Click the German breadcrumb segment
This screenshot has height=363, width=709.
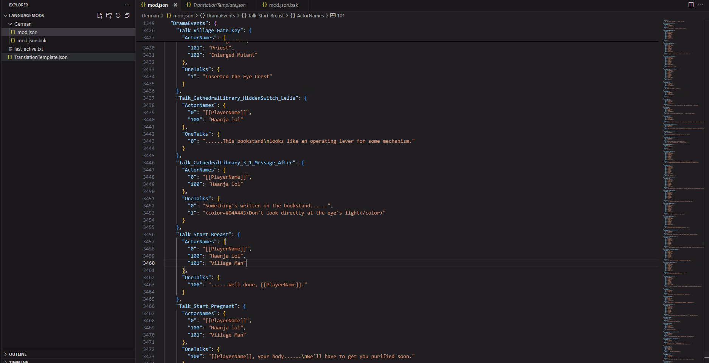pyautogui.click(x=150, y=15)
